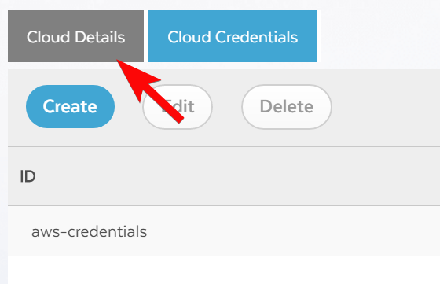
Task: Sort the table by ID column
Action: (27, 176)
